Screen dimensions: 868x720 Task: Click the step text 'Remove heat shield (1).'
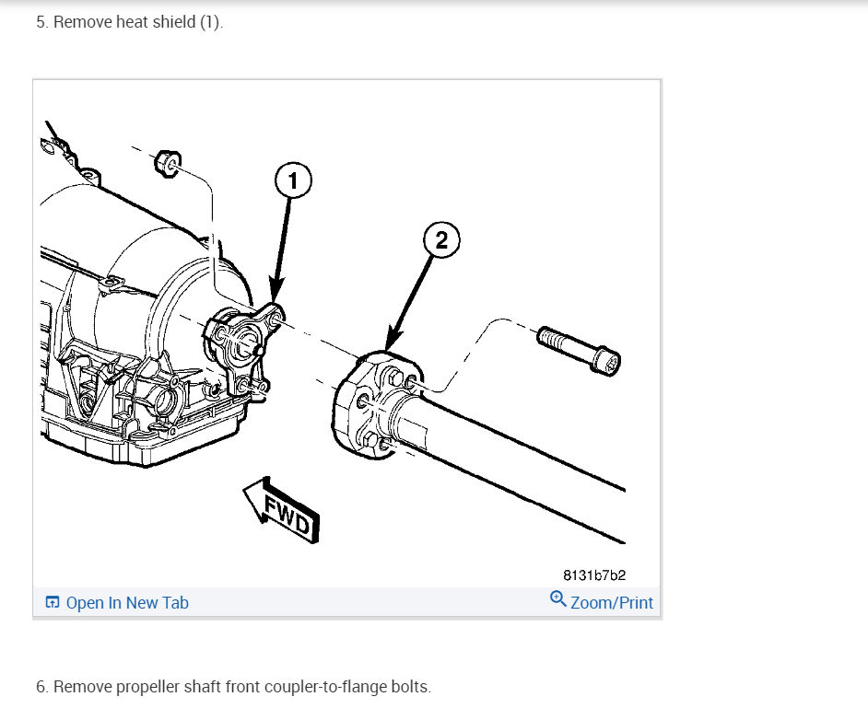click(x=138, y=22)
